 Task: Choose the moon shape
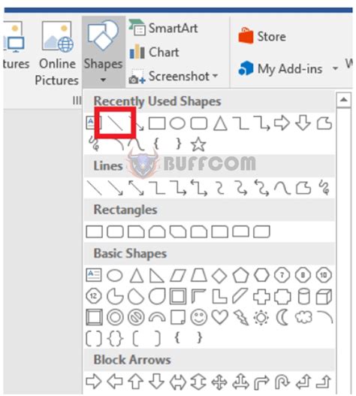(x=282, y=317)
